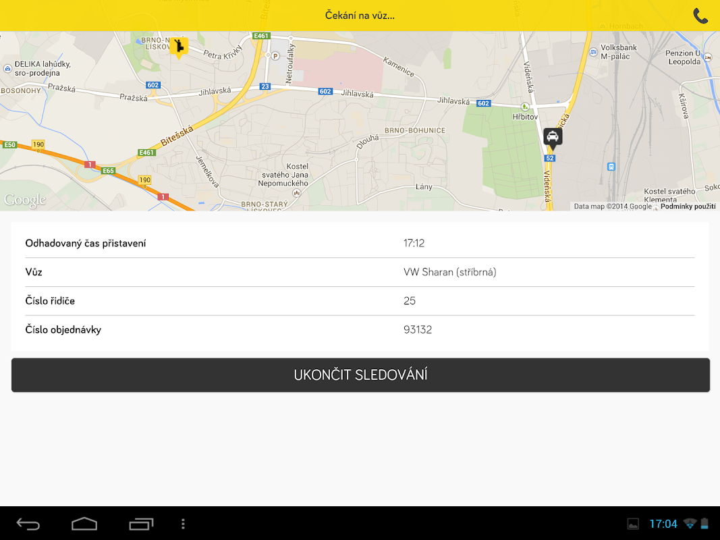Tap the VW Sharan (stříbrná) vehicle value
Image resolution: width=720 pixels, height=540 pixels.
[450, 272]
